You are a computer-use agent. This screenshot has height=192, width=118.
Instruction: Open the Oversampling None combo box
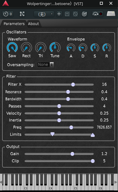point(45,65)
